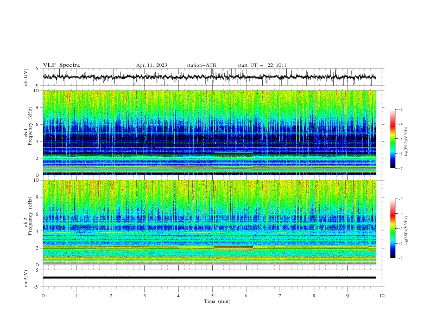Screen dimensions: 430x332
Task: Click the ch.1 color scale bar
Action: point(393,139)
